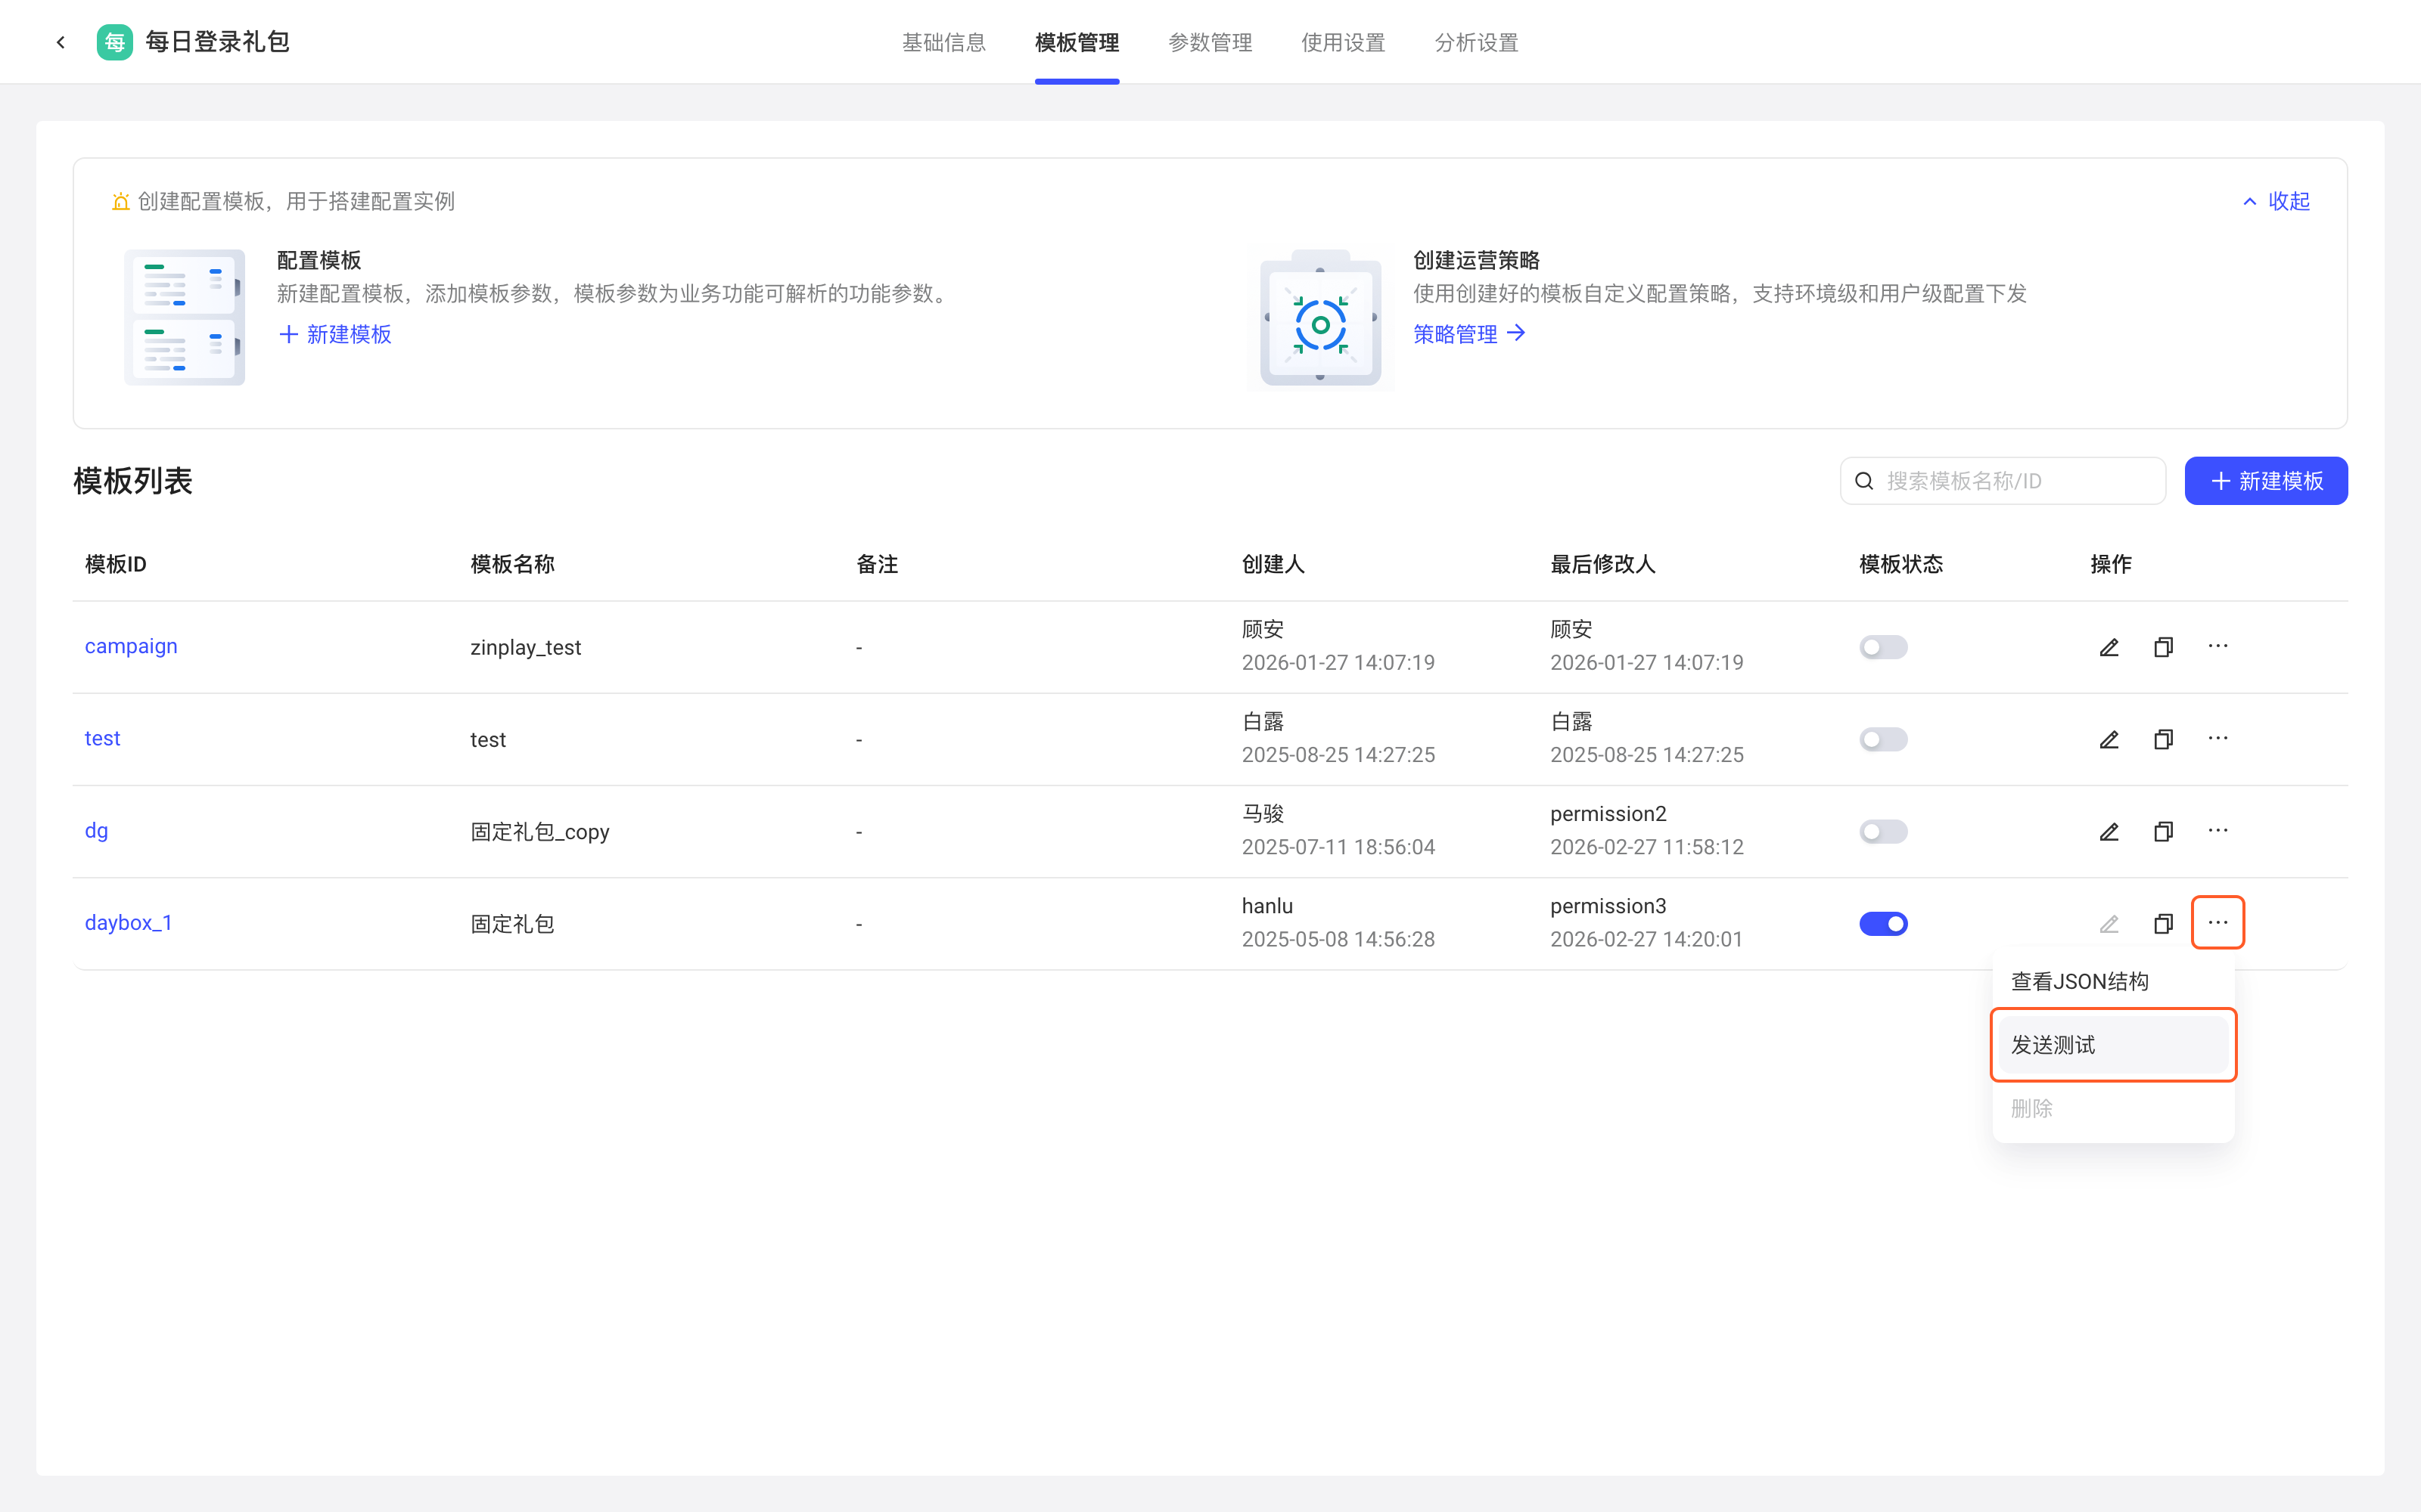Copy the campaign template

point(2163,647)
